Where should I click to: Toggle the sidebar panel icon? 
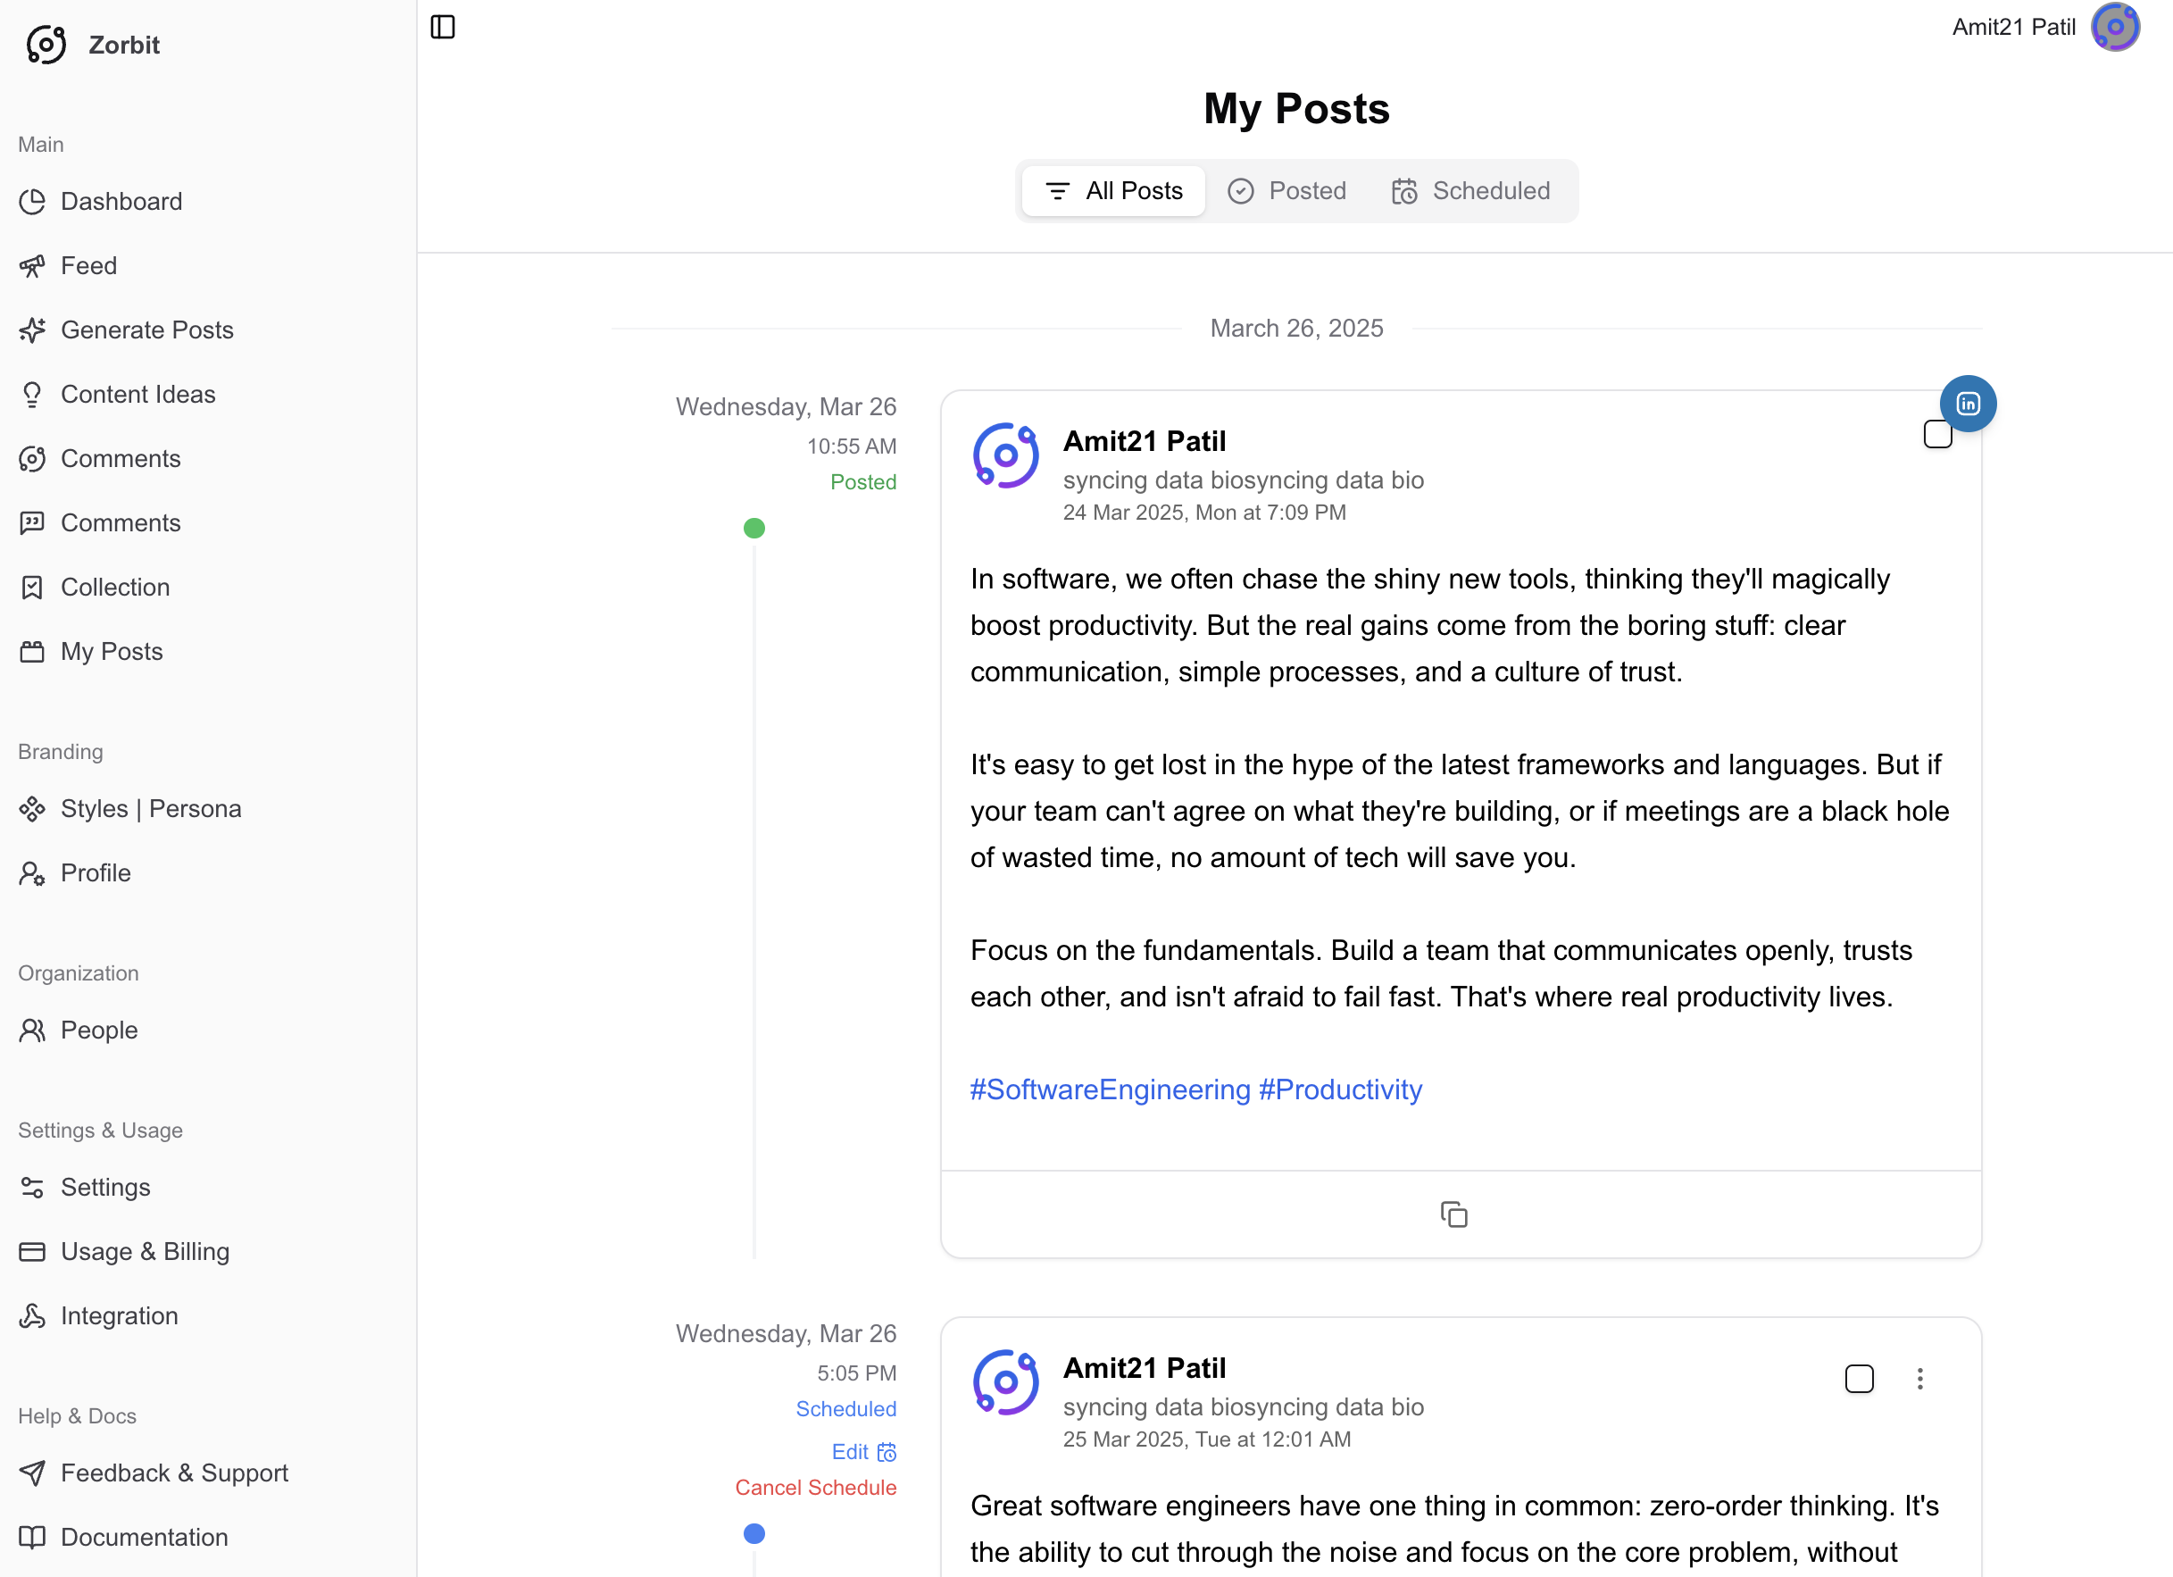pos(443,27)
